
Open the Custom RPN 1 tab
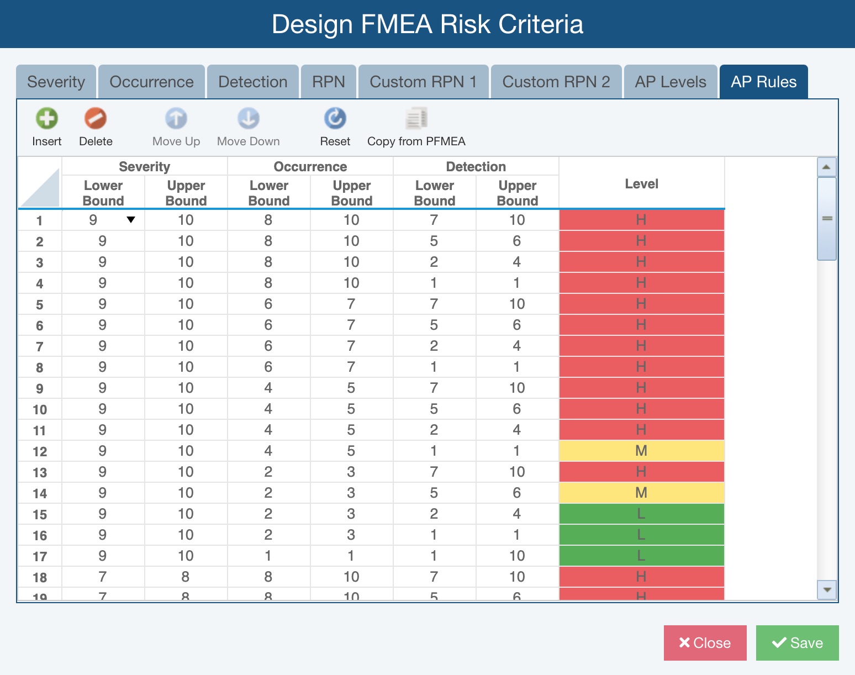(x=423, y=81)
